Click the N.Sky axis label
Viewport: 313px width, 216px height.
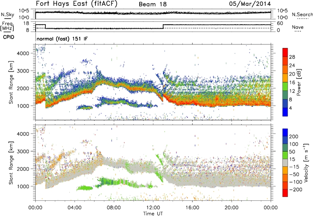7,14
